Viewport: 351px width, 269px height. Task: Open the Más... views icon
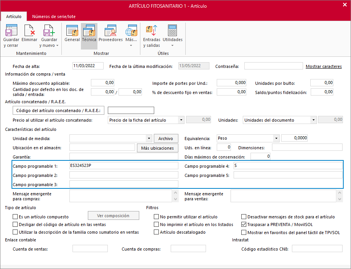(131, 31)
